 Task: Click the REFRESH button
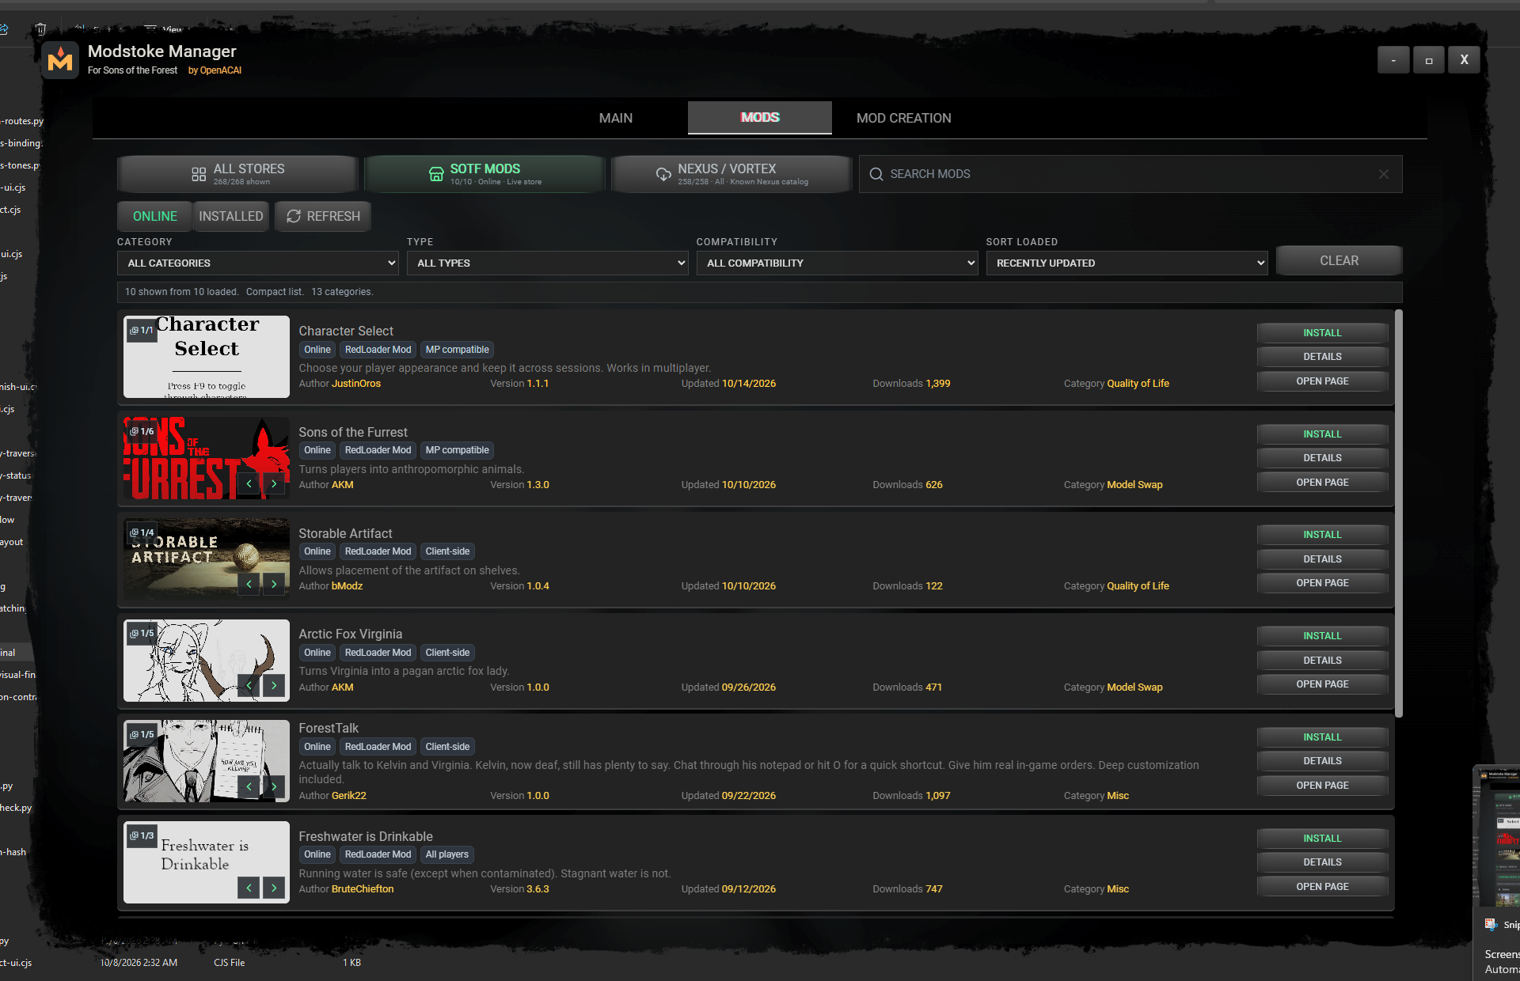(323, 216)
